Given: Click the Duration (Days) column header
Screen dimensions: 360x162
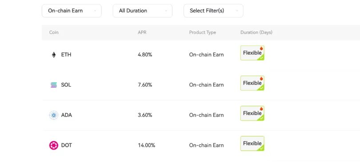Looking at the screenshot, I should click(256, 32).
